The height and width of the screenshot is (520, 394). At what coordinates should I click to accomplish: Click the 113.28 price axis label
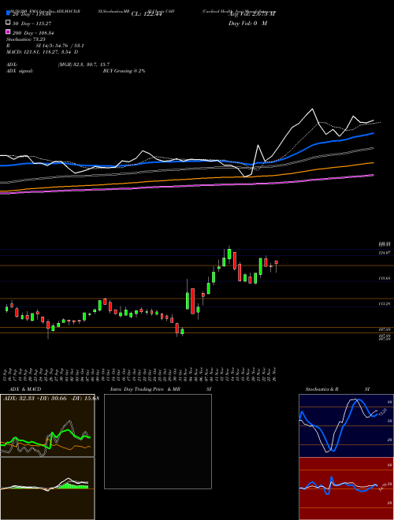[x=385, y=304]
